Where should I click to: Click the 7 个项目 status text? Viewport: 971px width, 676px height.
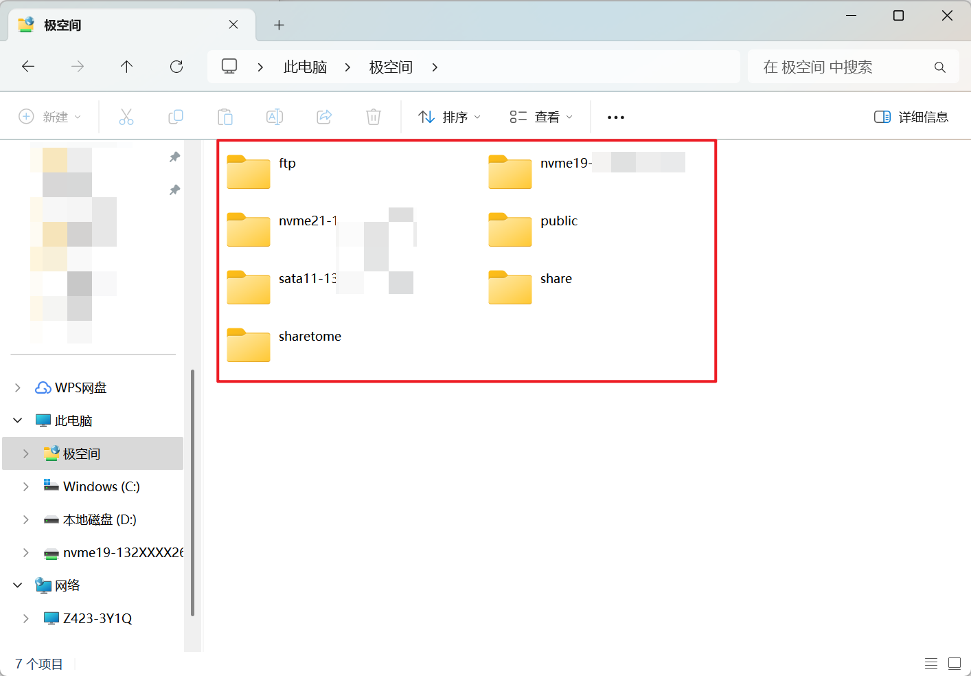[x=39, y=664]
